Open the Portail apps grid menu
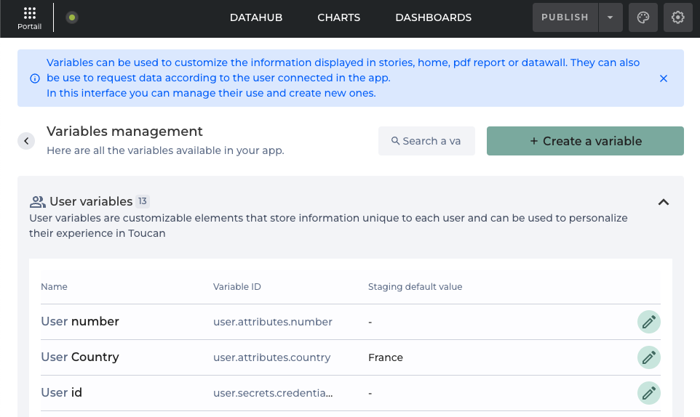Screen dimensions: 700x417 pos(29,17)
